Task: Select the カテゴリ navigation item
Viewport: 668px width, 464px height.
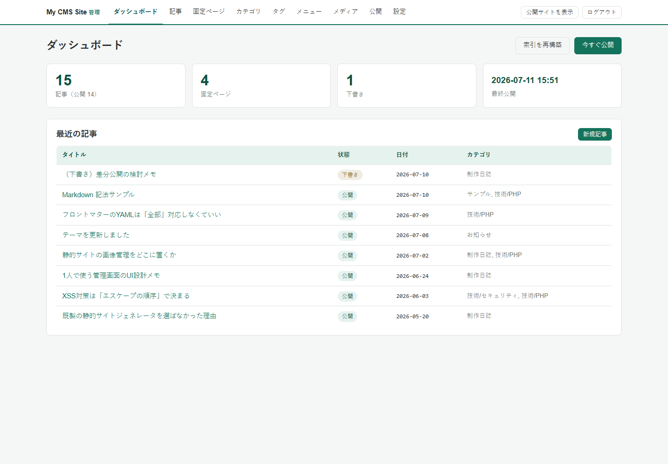Action: click(248, 12)
